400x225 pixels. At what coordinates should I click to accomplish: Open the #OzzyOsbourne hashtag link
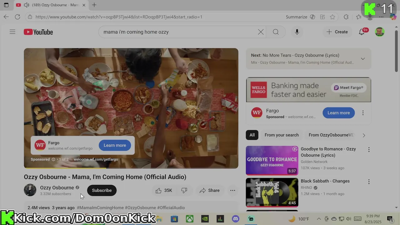click(x=140, y=207)
